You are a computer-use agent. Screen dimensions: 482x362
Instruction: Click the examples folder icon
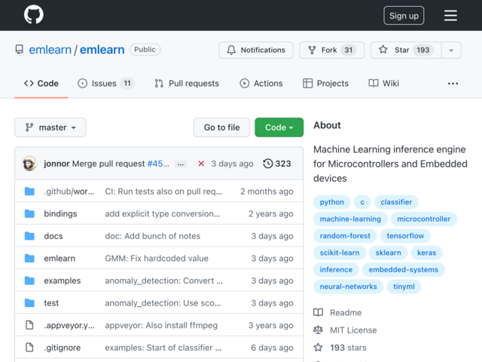[29, 281]
